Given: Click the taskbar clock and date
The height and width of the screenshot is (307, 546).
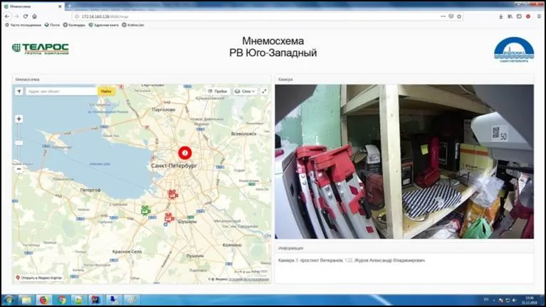Looking at the screenshot, I should point(530,300).
